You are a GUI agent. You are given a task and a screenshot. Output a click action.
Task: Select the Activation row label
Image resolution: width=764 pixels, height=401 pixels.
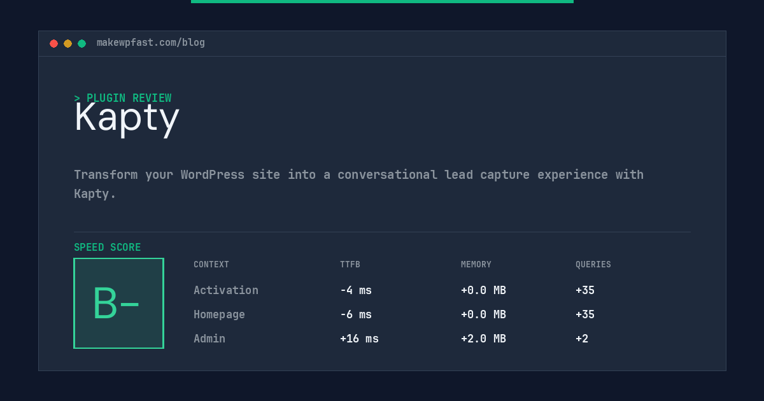pyautogui.click(x=226, y=290)
